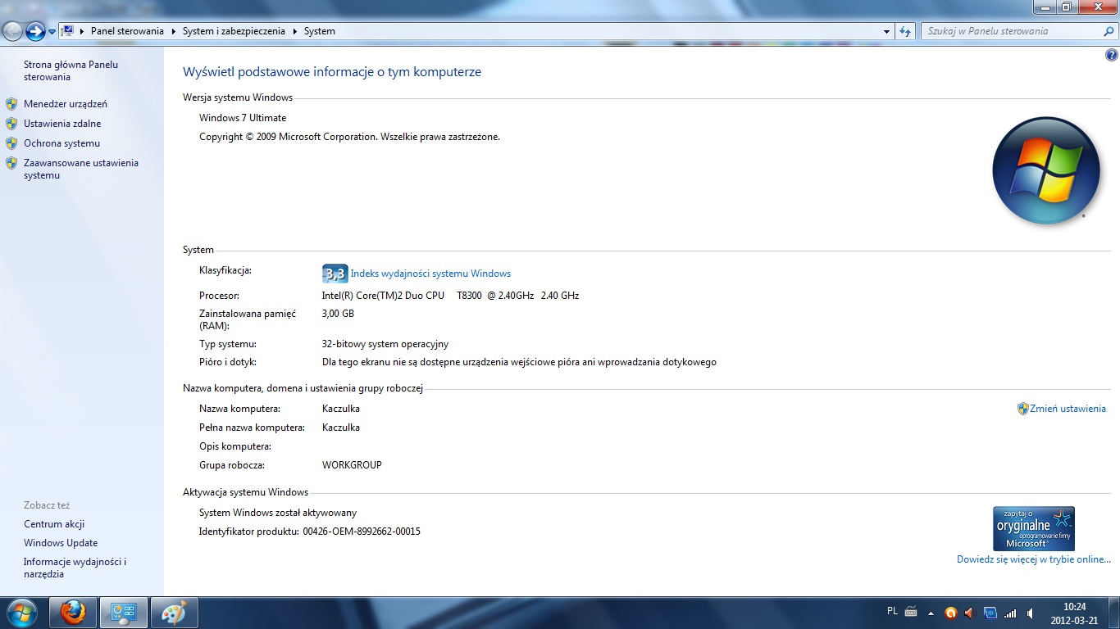1120x629 pixels.
Task: Follow 'Dowiedz się więcej w trybie online' link
Action: [1033, 559]
